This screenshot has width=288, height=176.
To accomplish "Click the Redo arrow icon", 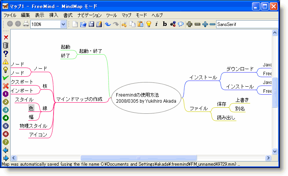I will pos(116,24).
